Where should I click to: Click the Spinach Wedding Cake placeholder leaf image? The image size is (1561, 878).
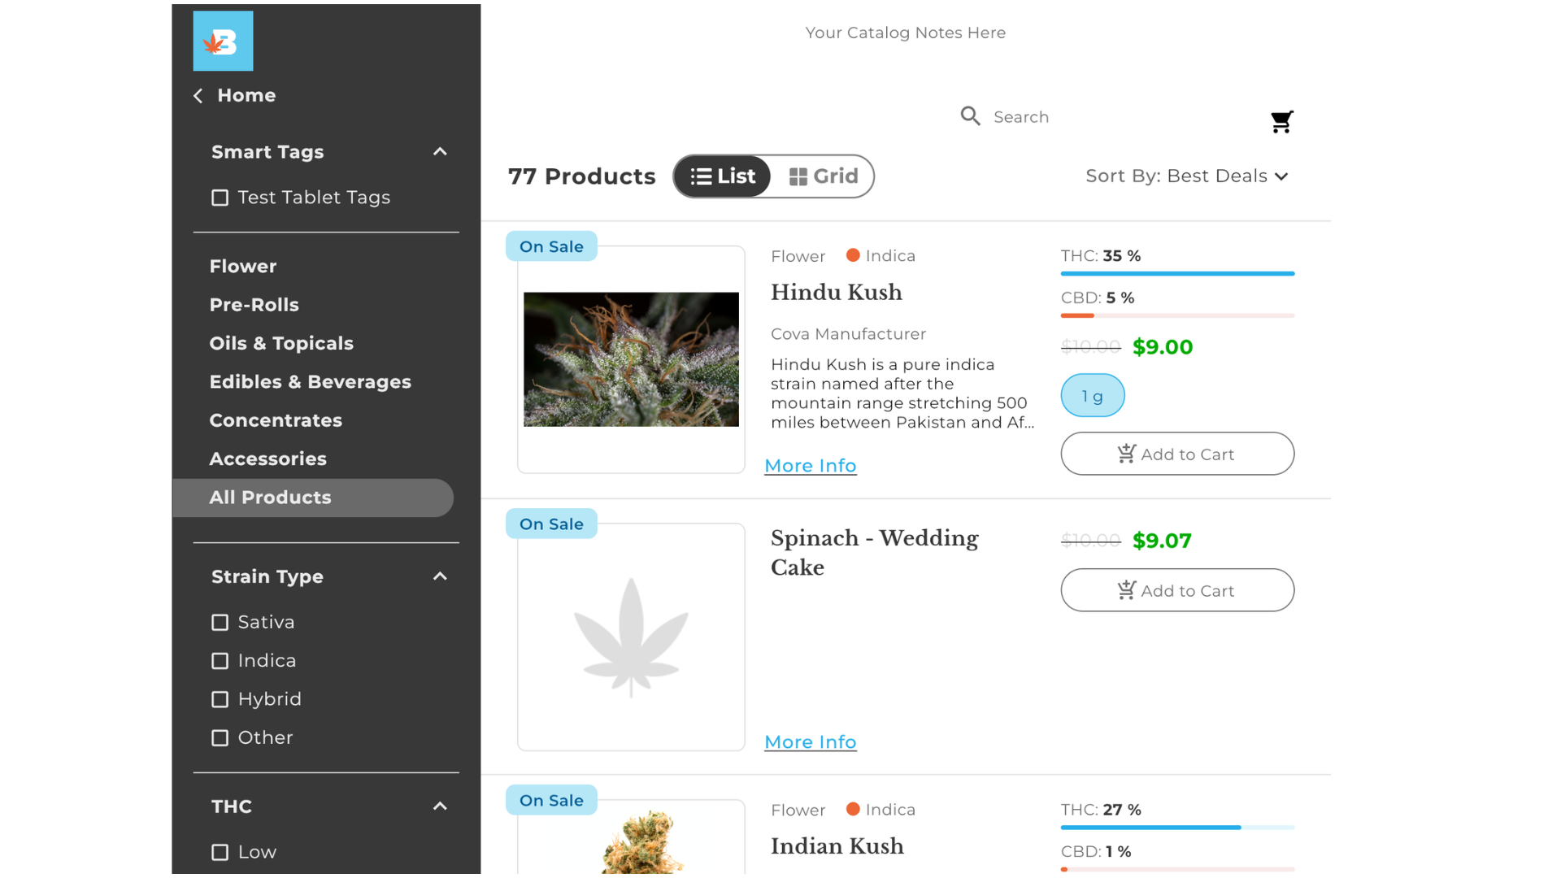631,637
